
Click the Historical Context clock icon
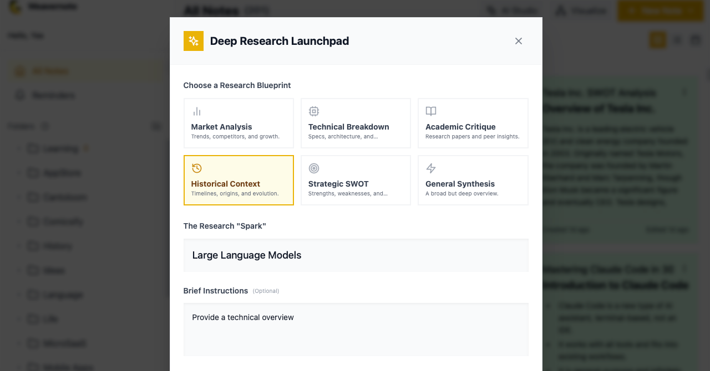[x=196, y=168]
